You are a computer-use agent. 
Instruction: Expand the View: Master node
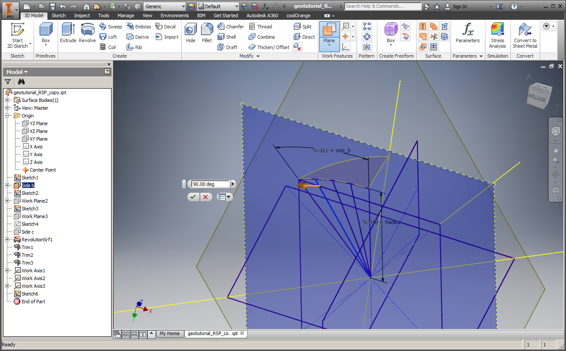point(7,108)
